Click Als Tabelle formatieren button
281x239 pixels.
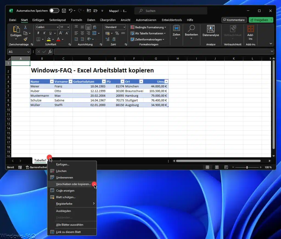click(148, 33)
